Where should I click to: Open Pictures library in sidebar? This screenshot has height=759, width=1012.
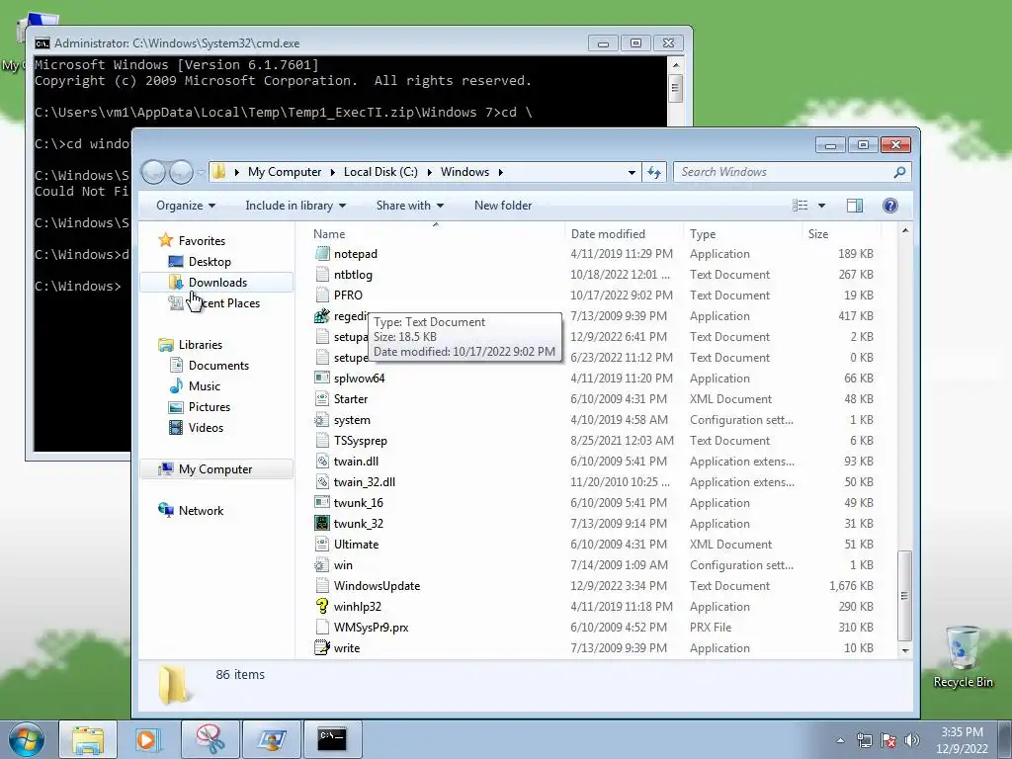(x=210, y=406)
